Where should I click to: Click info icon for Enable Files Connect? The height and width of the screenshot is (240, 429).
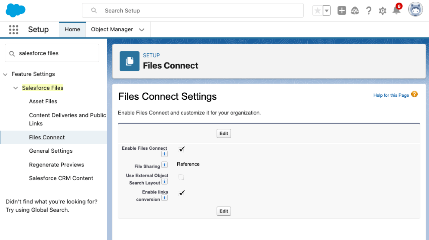click(x=164, y=154)
